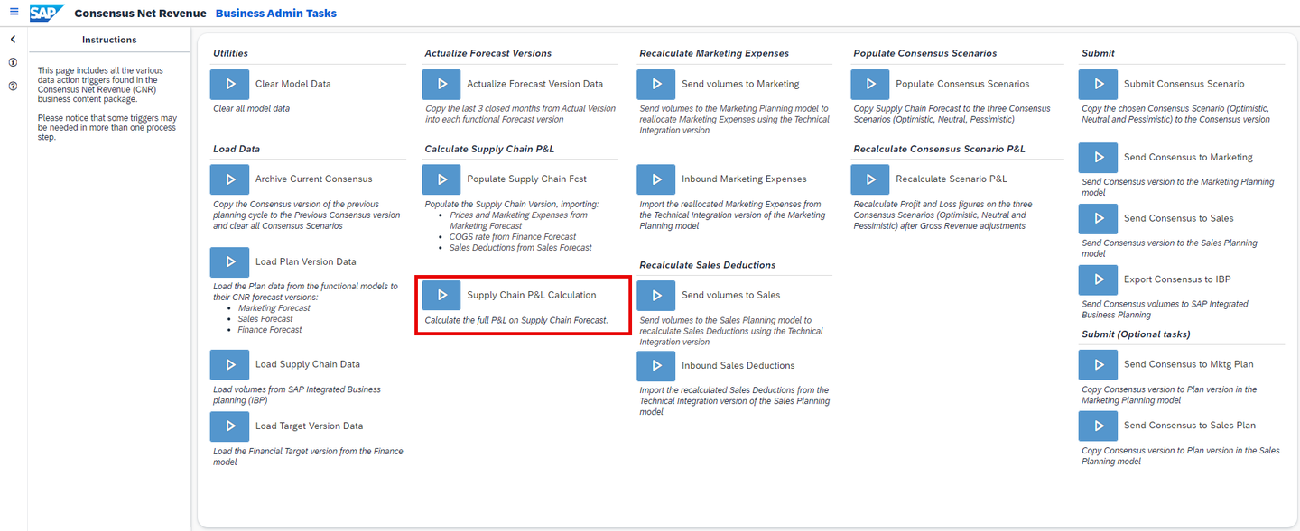Click the Load Plan Version Data label

coord(306,262)
